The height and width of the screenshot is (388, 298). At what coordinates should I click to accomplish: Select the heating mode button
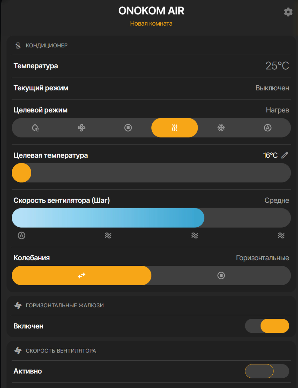175,128
